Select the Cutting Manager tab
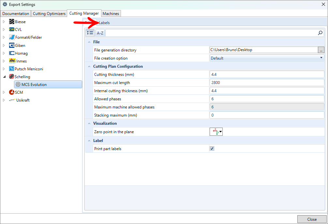This screenshot has width=328, height=224. click(x=84, y=13)
